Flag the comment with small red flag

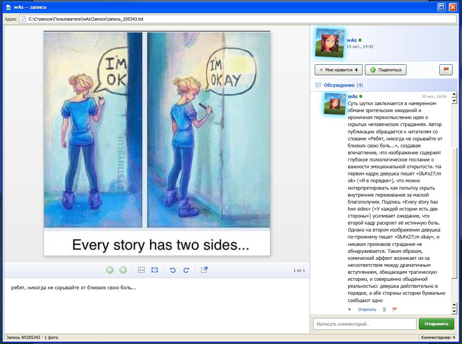pos(394,309)
